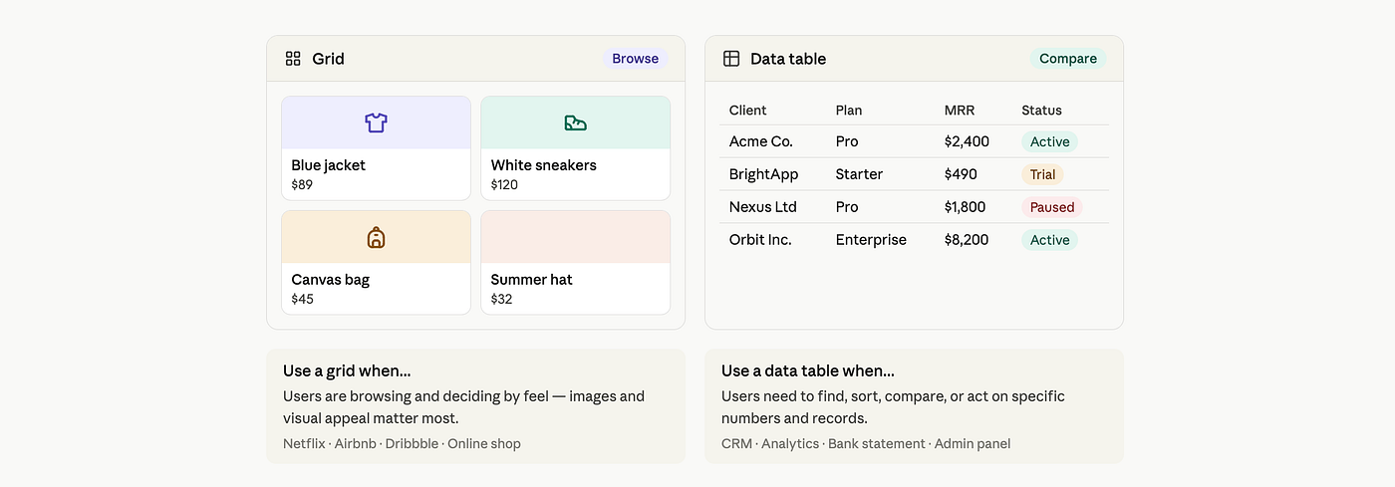The width and height of the screenshot is (1395, 487).
Task: Click the 'CRM · Analytics · Bank statement · Admin panel' line
Action: pyautogui.click(x=866, y=443)
